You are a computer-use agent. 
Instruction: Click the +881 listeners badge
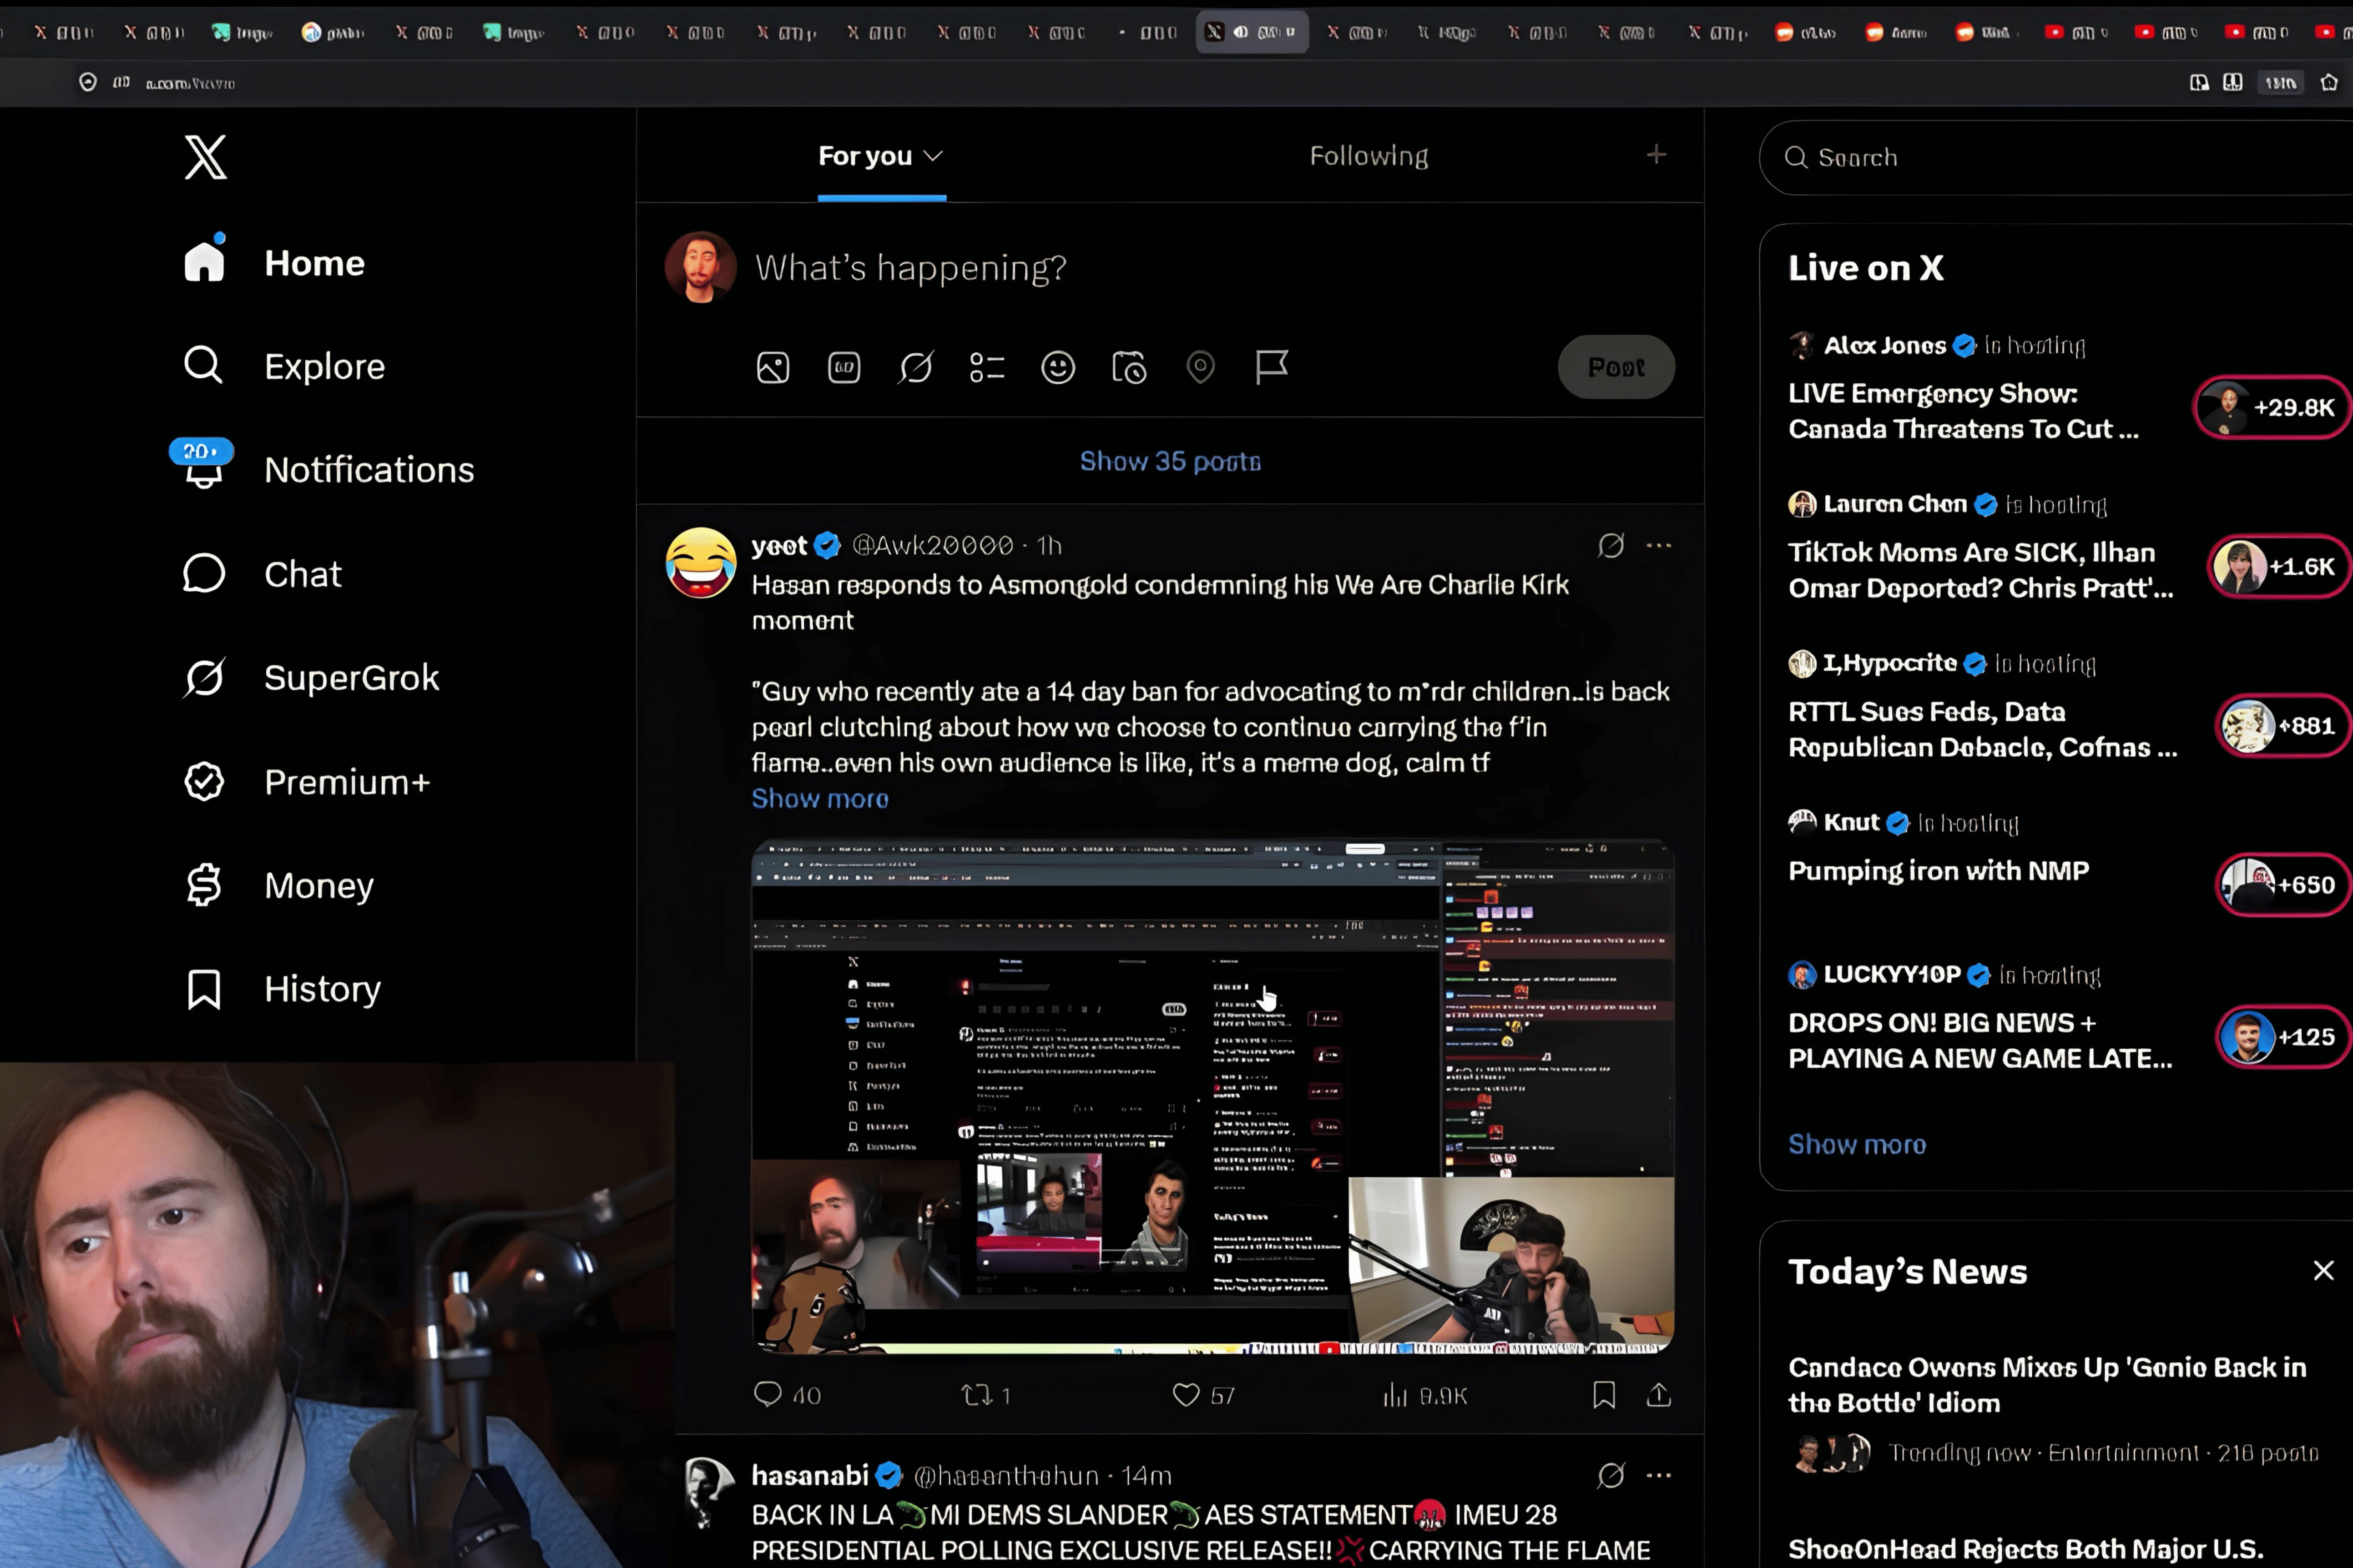(x=2283, y=726)
